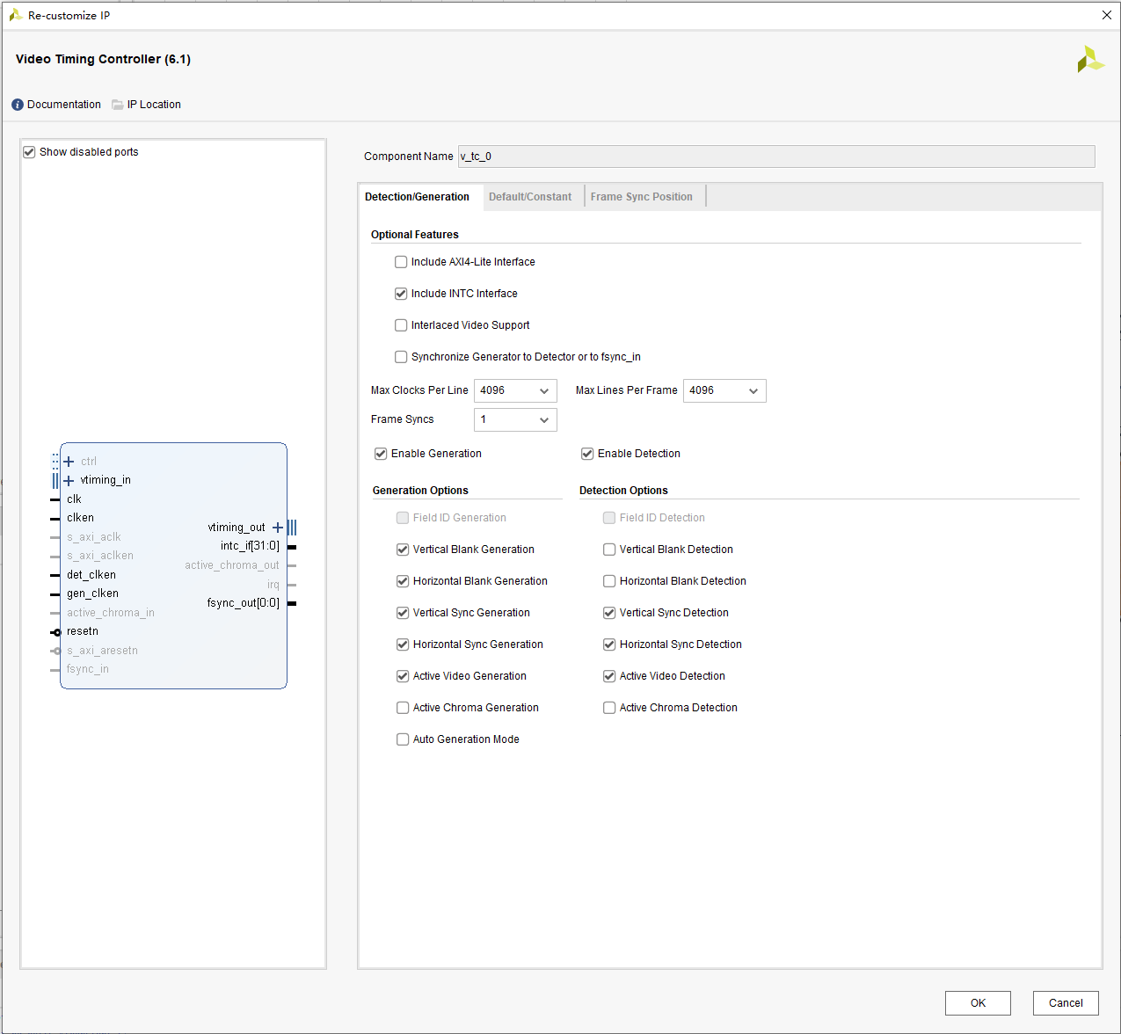The height and width of the screenshot is (1034, 1121).
Task: Uncheck Show disabled ports
Action: (29, 151)
